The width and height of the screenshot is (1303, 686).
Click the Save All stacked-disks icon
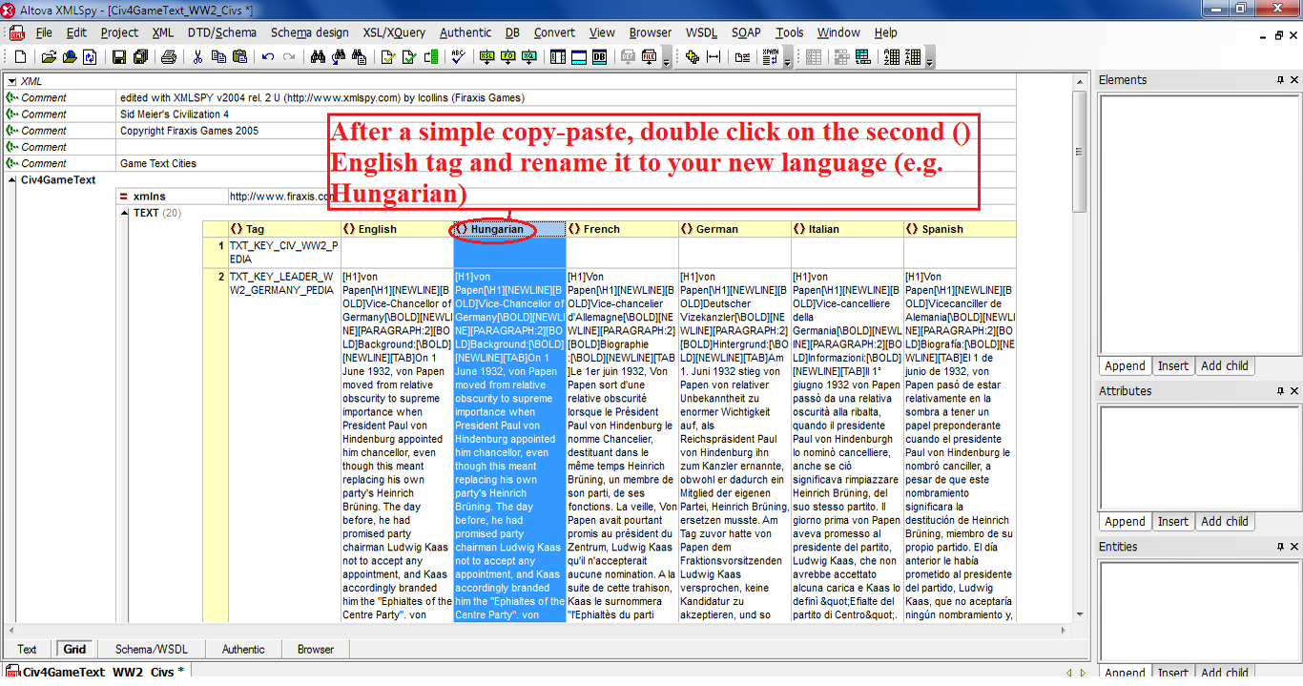(x=140, y=57)
